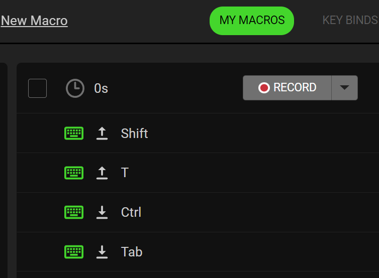
Task: Click the keyboard icon beside Ctrl
Action: tap(74, 212)
